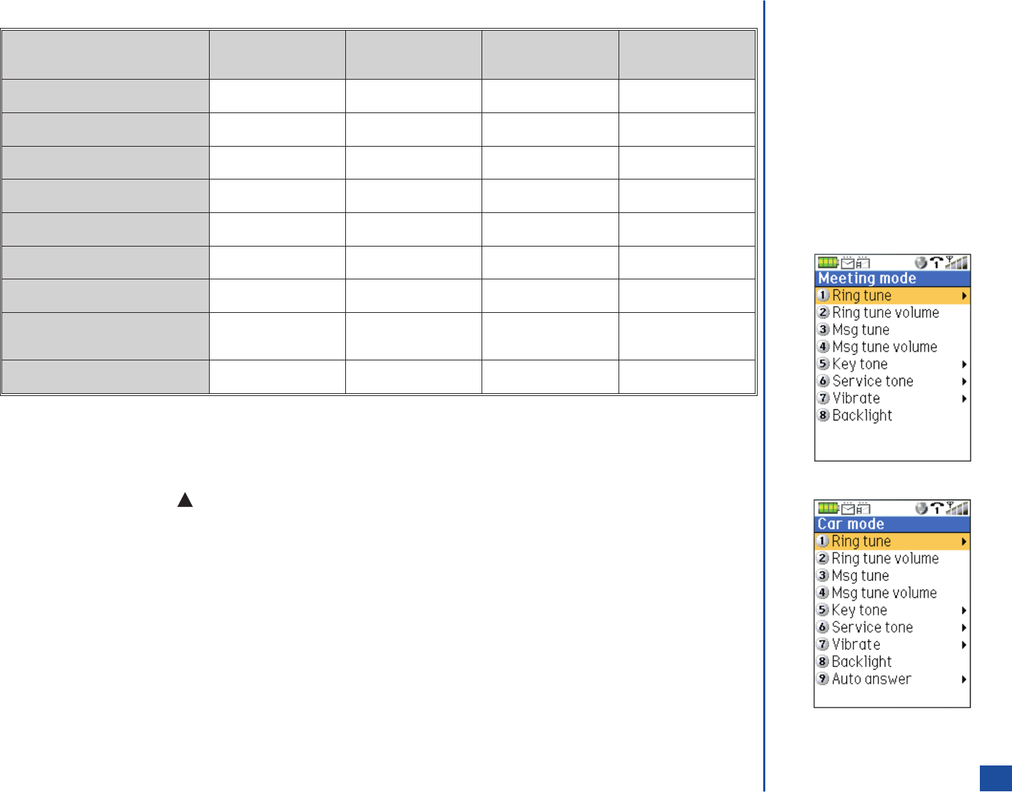Viewport: 1012px width, 792px height.
Task: Expand Key tone arrow in Car mode
Action: tap(964, 610)
